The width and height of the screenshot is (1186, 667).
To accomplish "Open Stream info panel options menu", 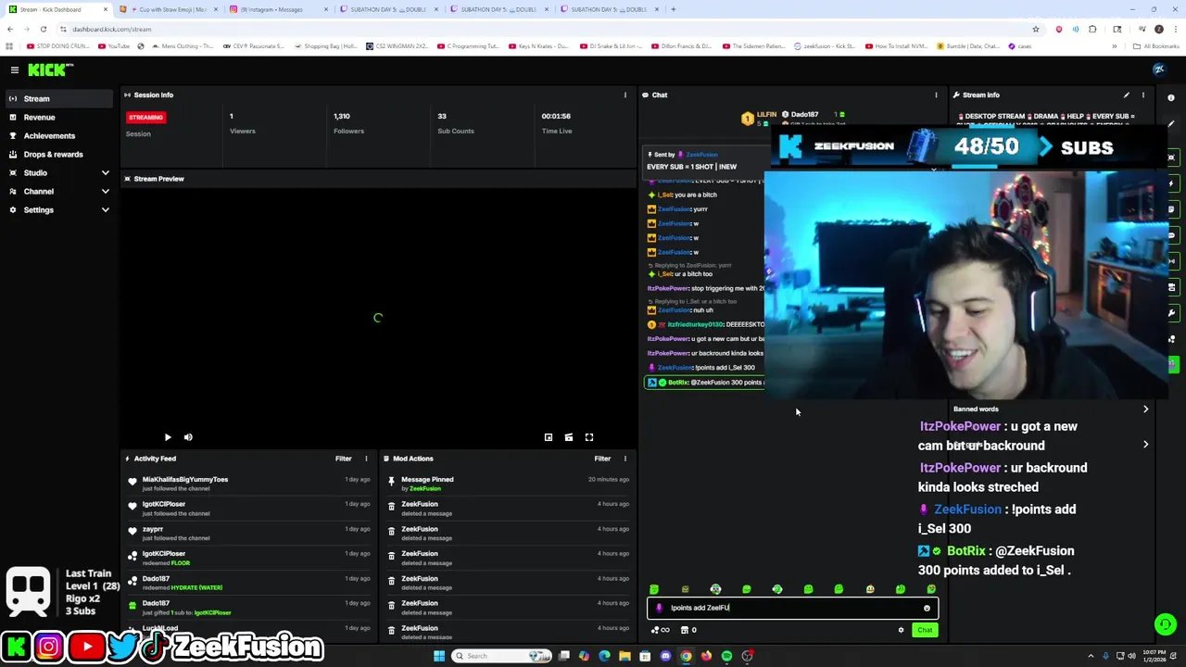I will click(1142, 94).
